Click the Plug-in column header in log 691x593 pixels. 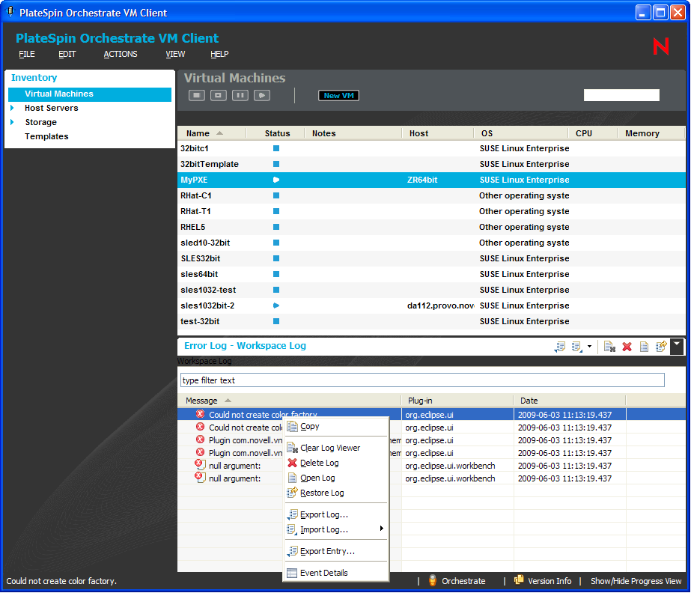457,401
